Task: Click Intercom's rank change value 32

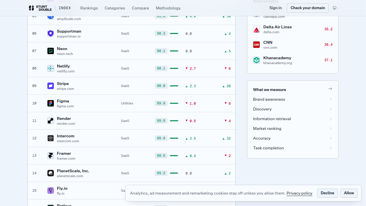Action: (x=228, y=138)
